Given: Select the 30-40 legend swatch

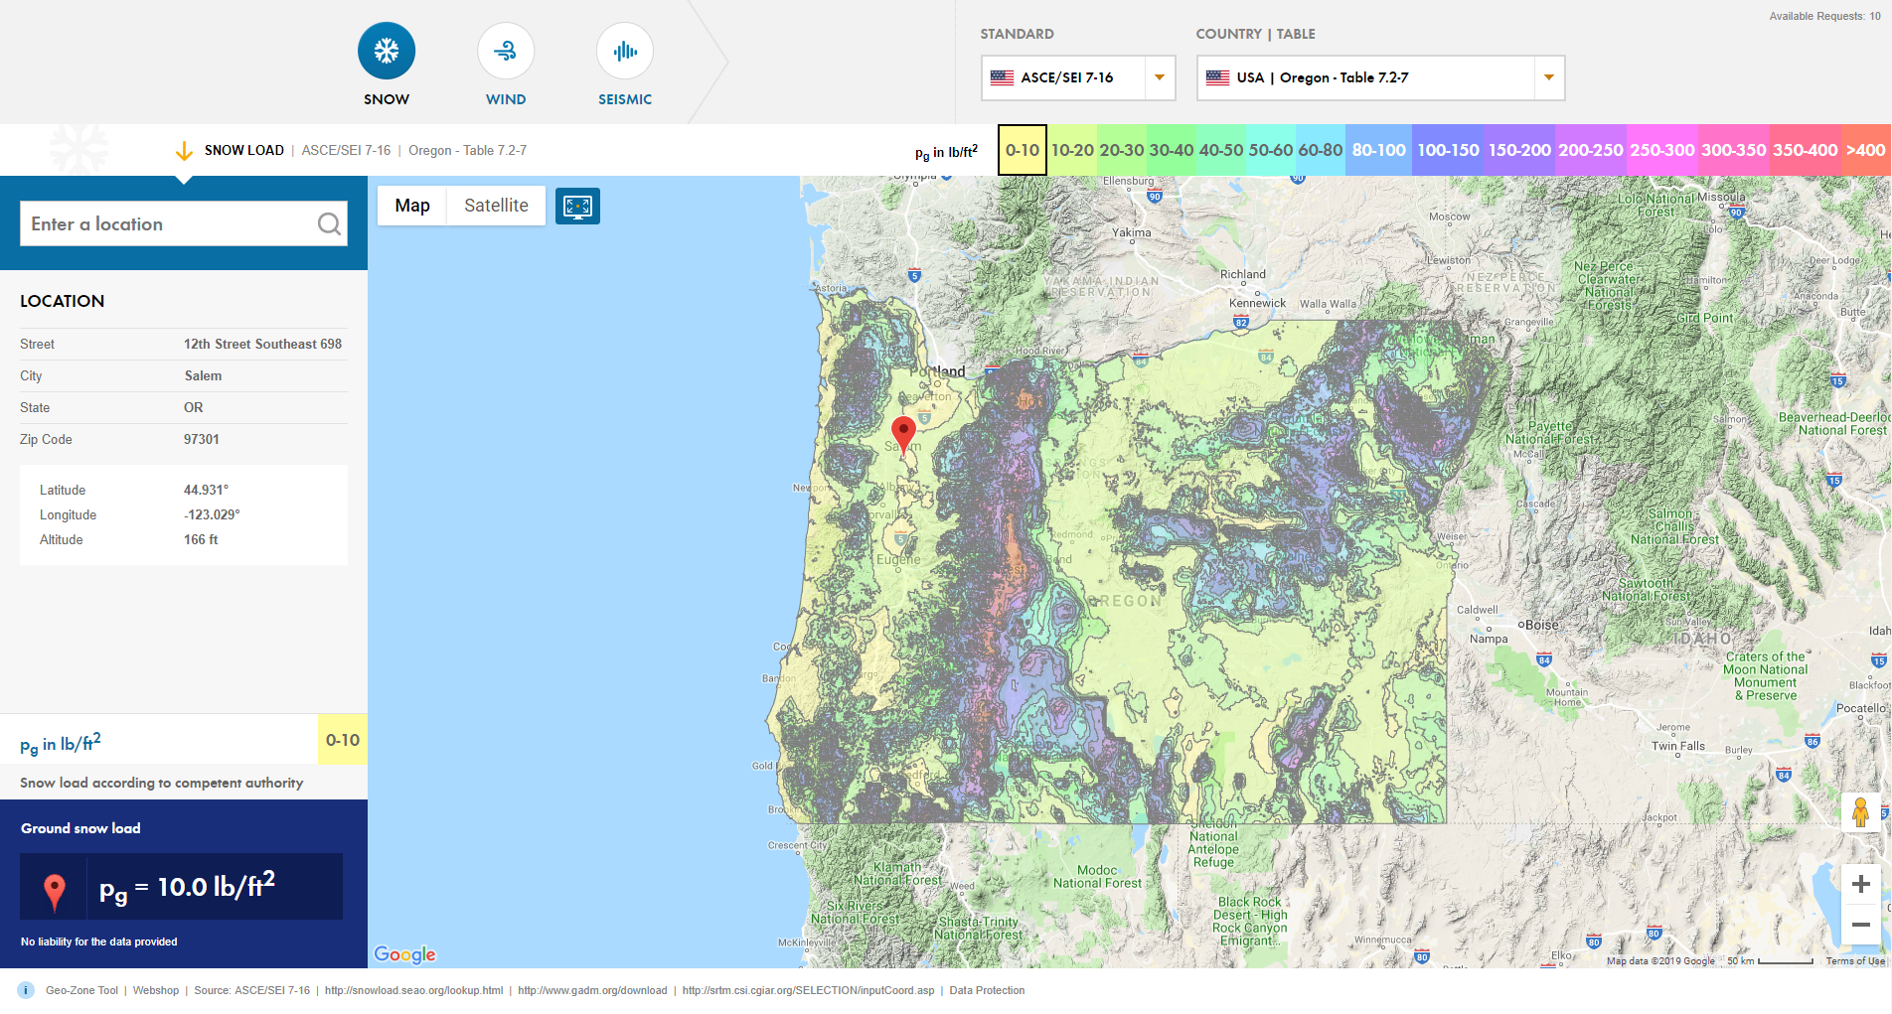Looking at the screenshot, I should (1172, 150).
